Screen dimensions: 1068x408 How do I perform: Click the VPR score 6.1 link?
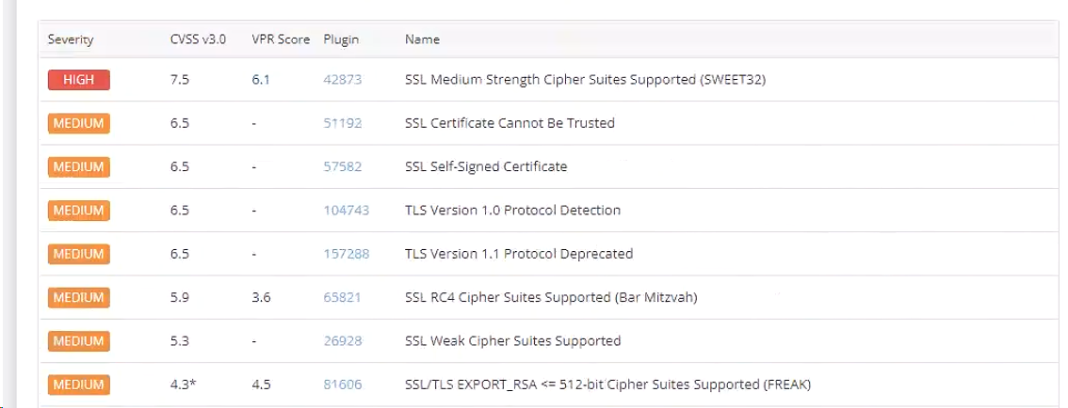pos(261,80)
